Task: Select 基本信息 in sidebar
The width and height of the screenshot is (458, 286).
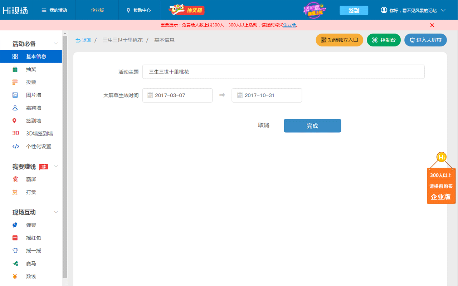Action: (31, 56)
